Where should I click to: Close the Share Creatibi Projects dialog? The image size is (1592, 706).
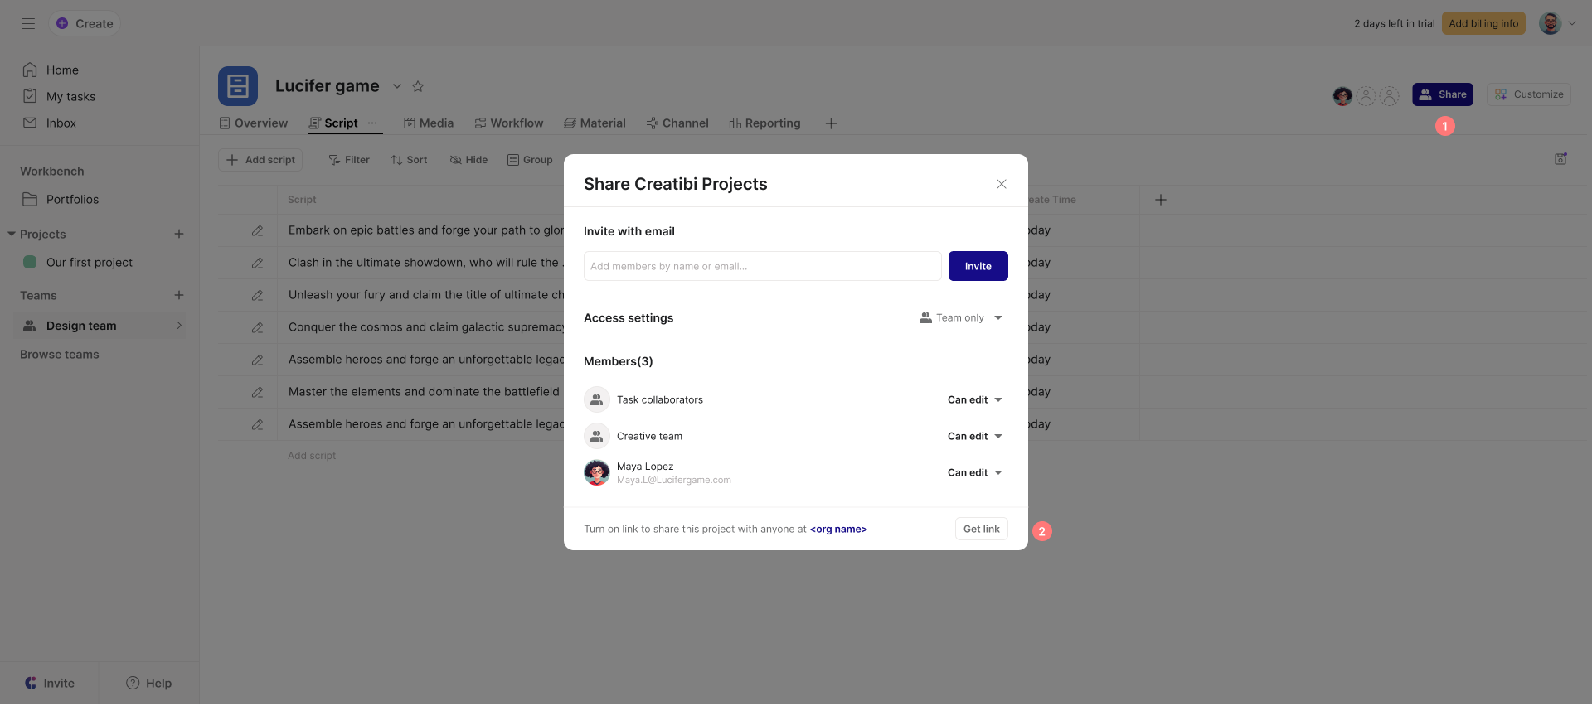1002,184
